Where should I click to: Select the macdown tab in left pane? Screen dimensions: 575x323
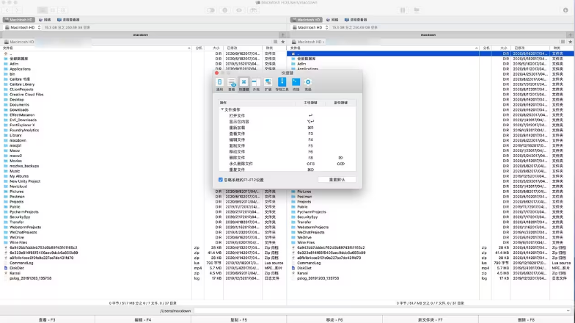140,35
